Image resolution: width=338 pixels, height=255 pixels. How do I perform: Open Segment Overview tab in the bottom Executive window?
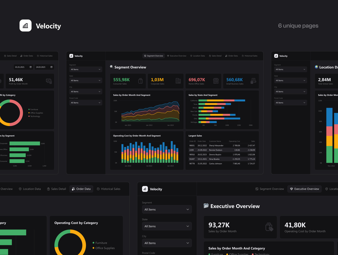pyautogui.click(x=269, y=189)
